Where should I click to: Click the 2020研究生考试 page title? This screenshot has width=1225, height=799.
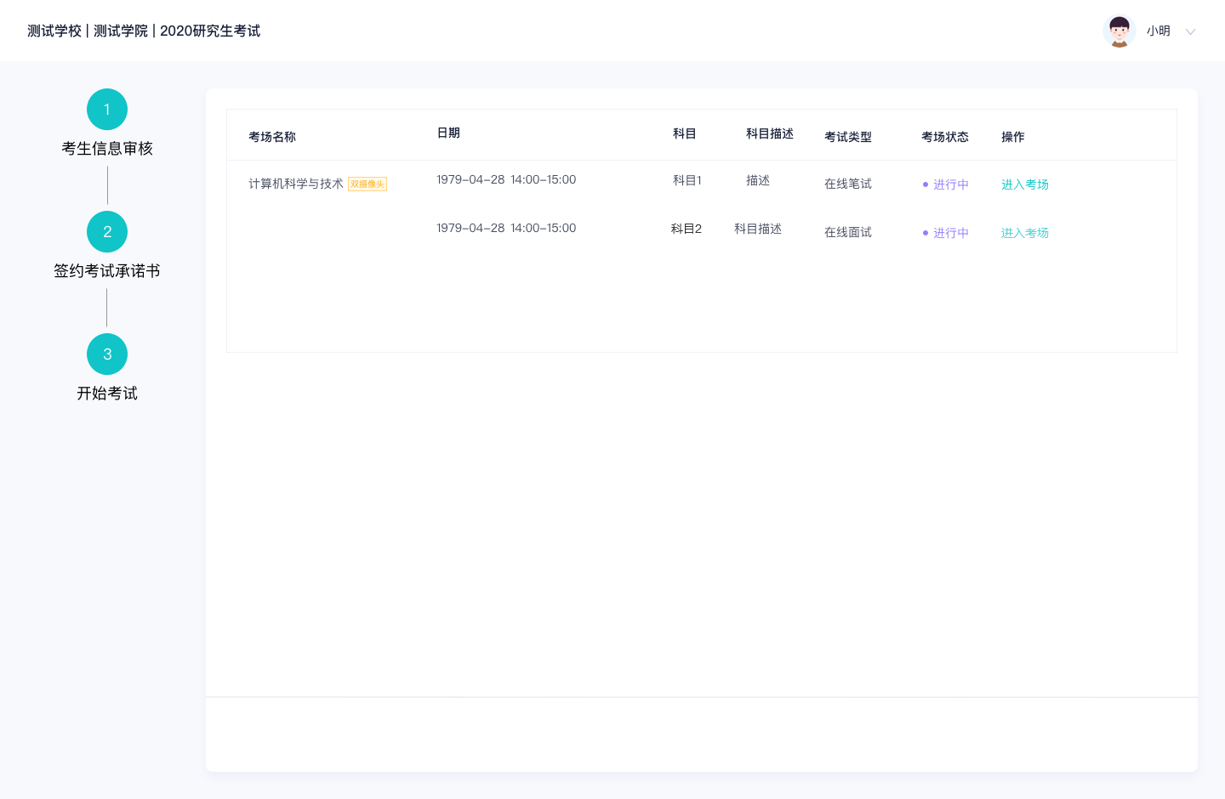[210, 31]
